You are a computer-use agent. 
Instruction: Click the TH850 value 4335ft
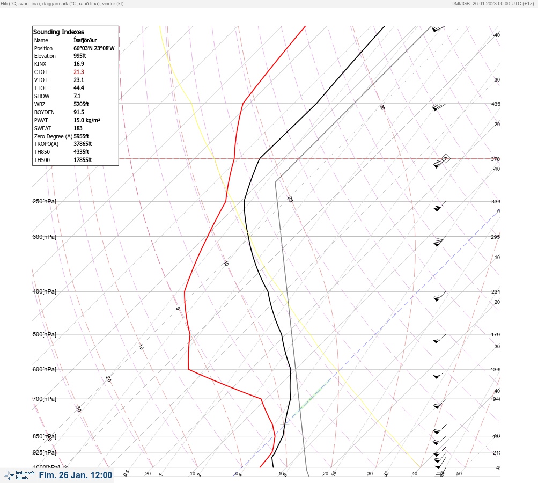click(x=82, y=152)
